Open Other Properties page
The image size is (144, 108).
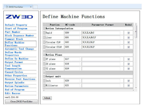click(x=16, y=76)
